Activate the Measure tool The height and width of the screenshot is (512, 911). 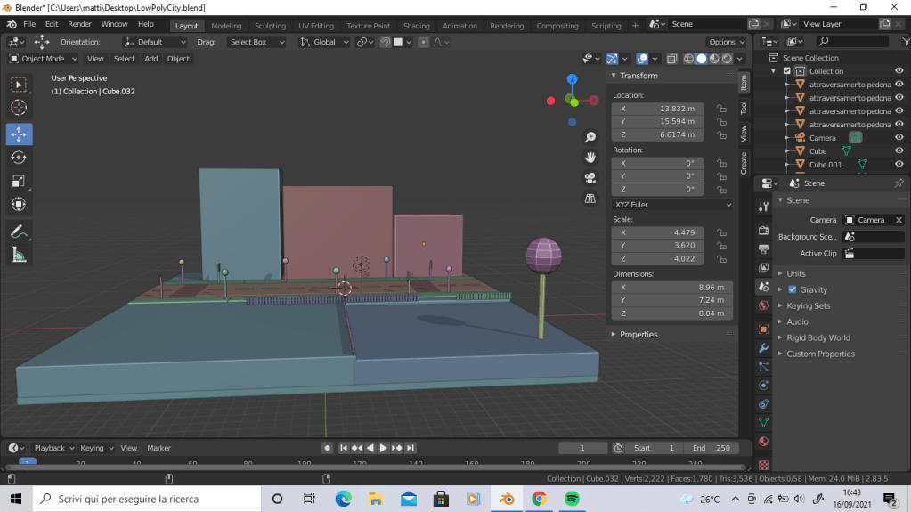pyautogui.click(x=19, y=255)
